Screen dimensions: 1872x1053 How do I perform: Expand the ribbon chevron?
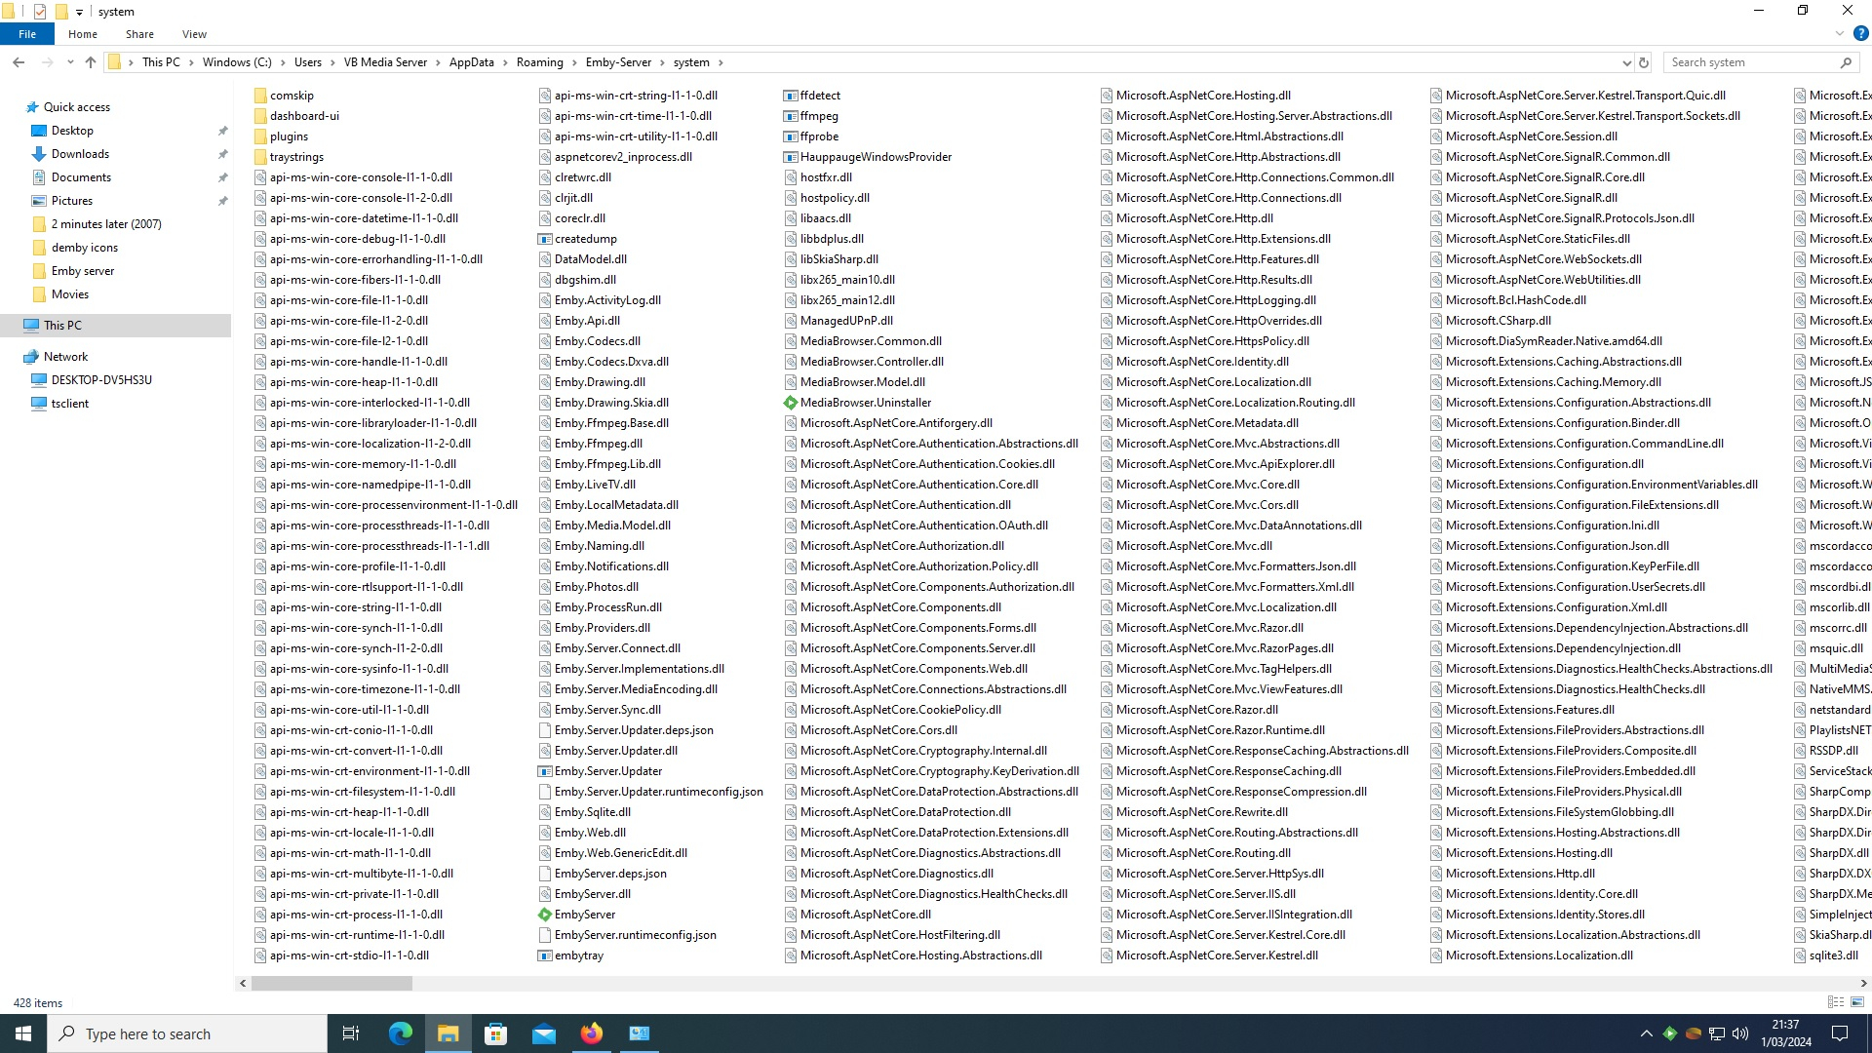pos(1840,33)
